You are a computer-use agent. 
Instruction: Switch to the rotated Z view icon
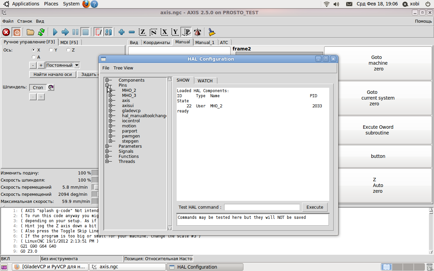click(x=154, y=32)
